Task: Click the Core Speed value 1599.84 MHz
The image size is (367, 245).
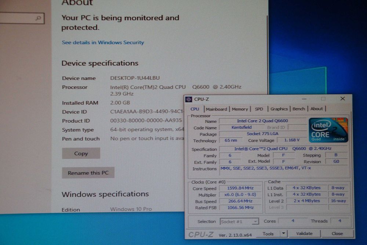Action: 240,188
